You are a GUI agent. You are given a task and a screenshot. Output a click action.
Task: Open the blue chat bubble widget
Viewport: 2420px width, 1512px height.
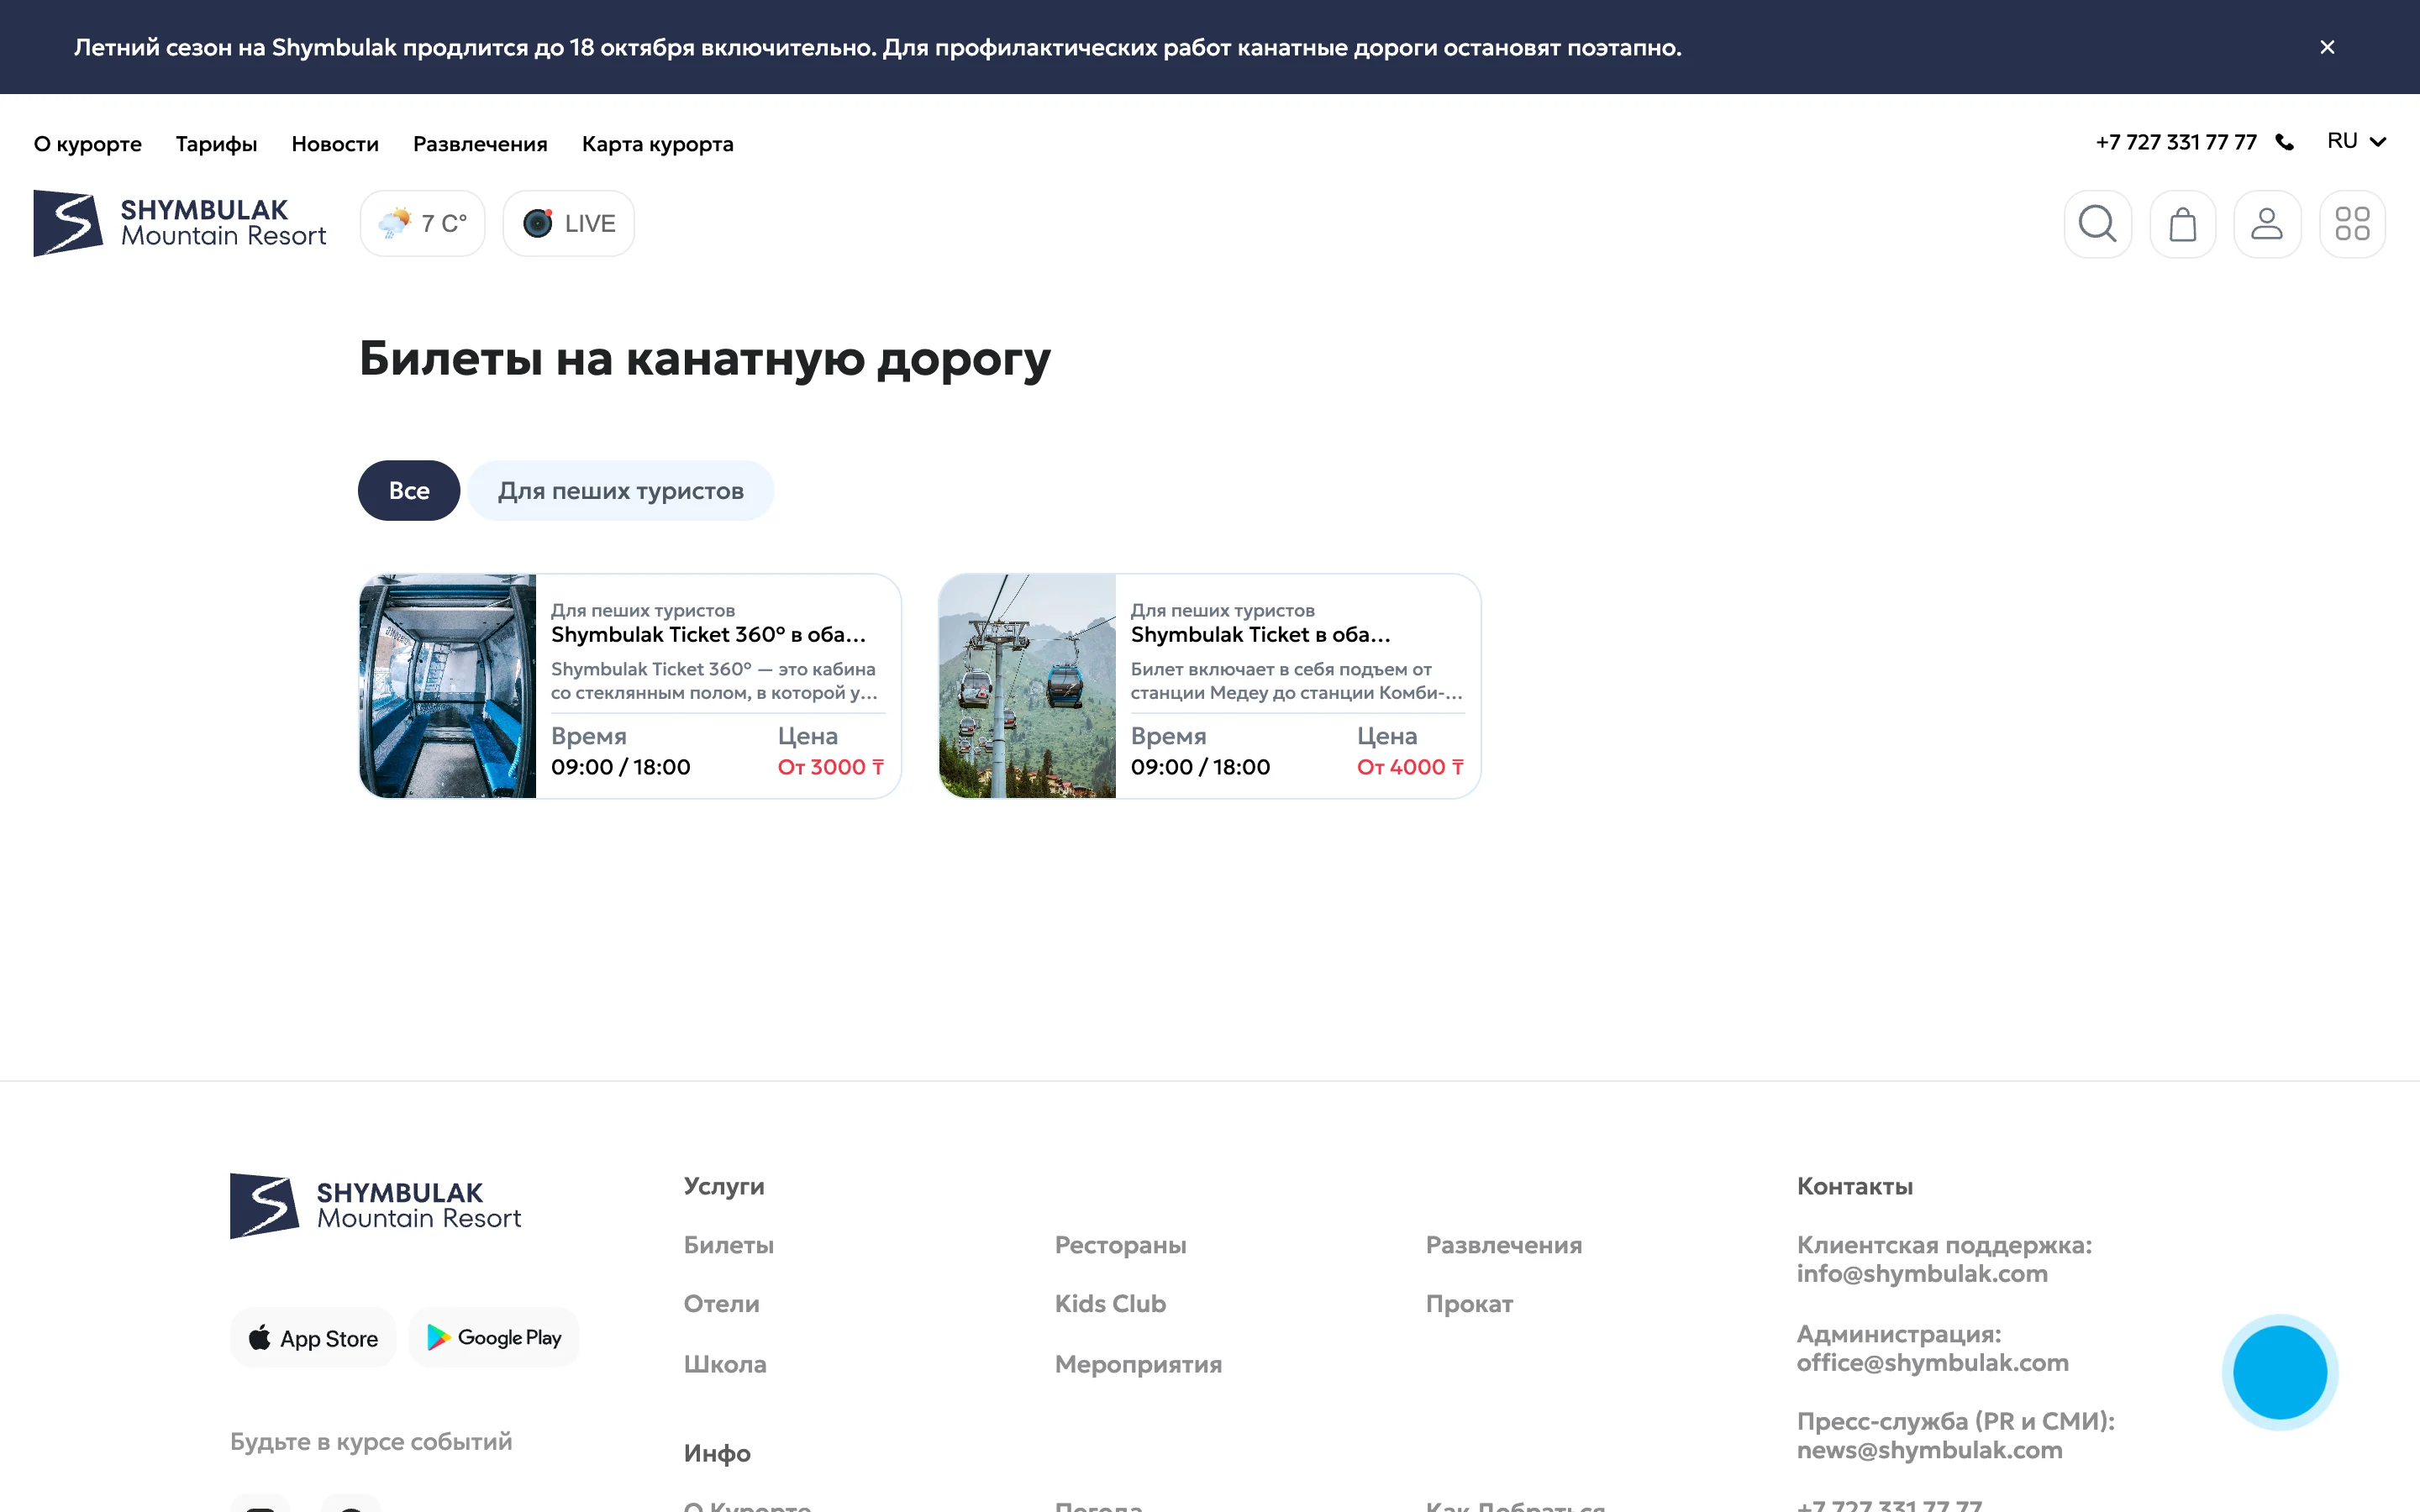(2280, 1372)
